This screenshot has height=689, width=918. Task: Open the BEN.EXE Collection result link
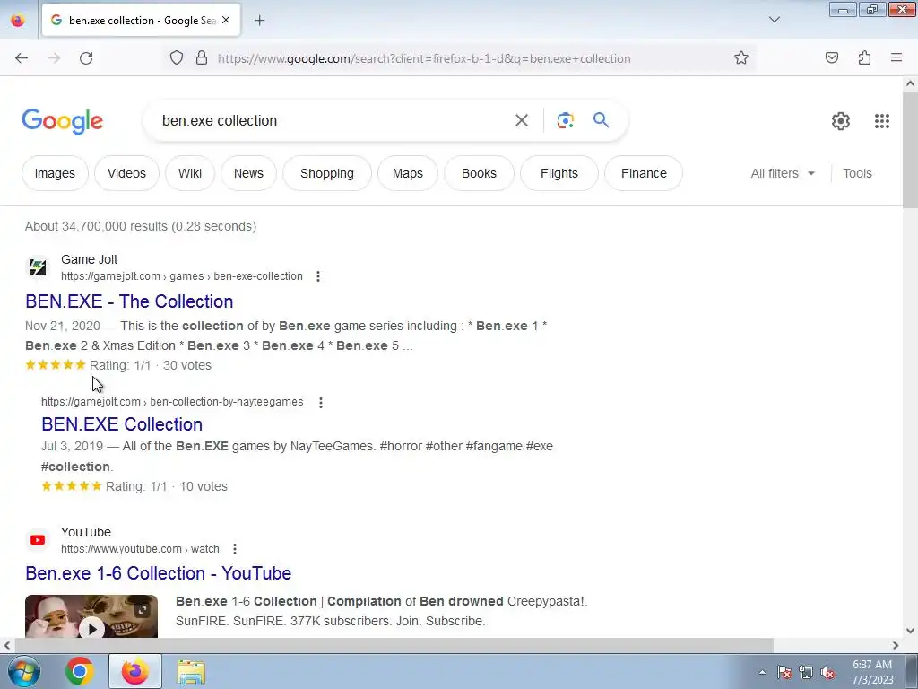point(122,424)
